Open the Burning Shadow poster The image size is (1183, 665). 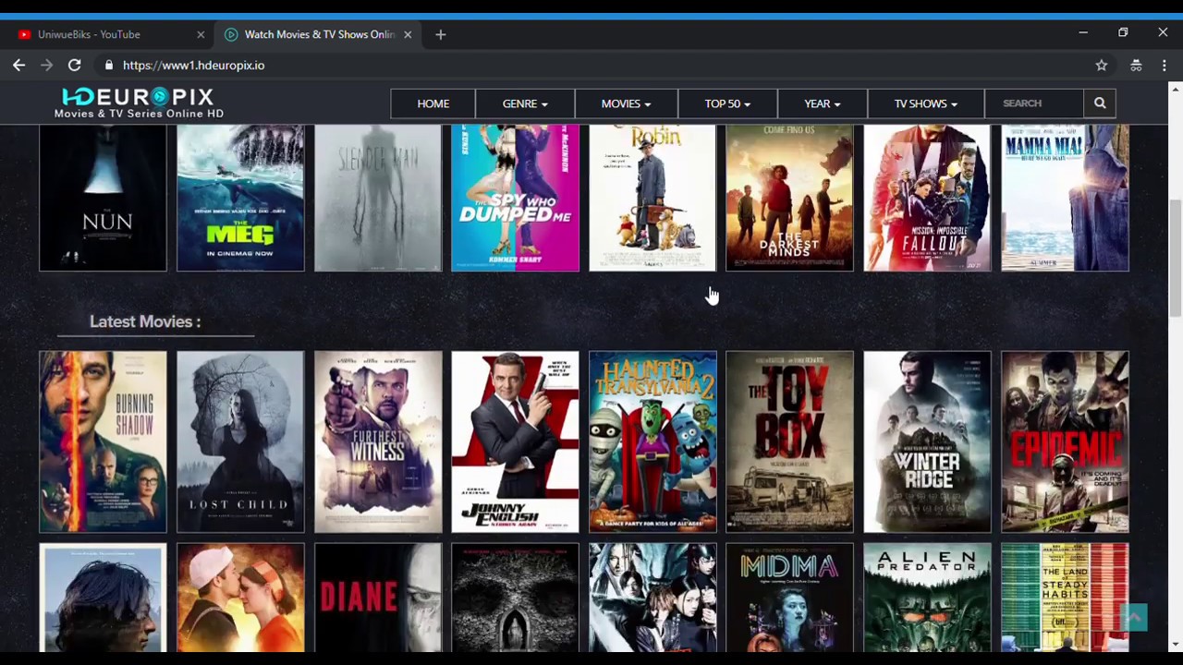[103, 441]
